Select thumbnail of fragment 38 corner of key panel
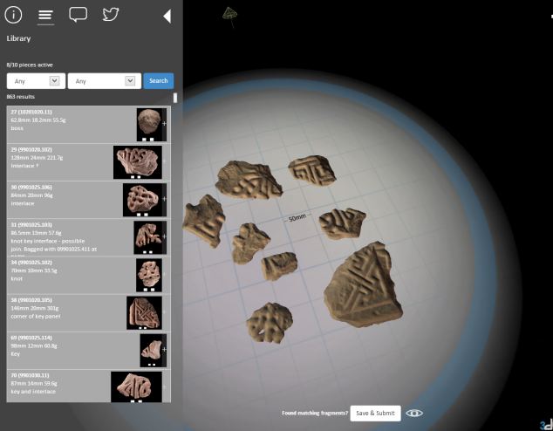The width and height of the screenshot is (553, 431). click(143, 312)
